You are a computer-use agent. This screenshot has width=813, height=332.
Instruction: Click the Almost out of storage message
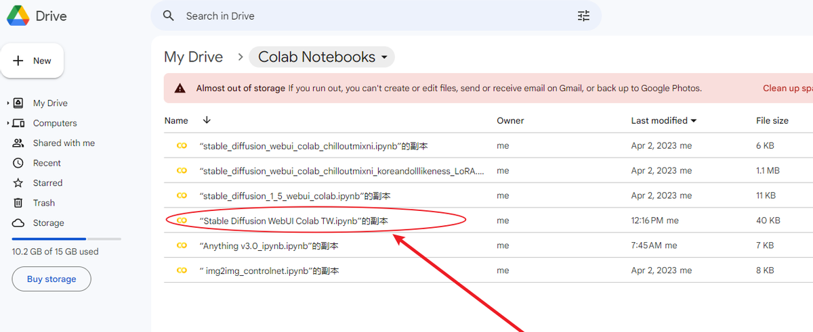[449, 88]
